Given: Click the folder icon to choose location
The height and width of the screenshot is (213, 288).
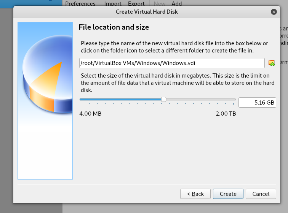Looking at the screenshot, I should point(272,63).
